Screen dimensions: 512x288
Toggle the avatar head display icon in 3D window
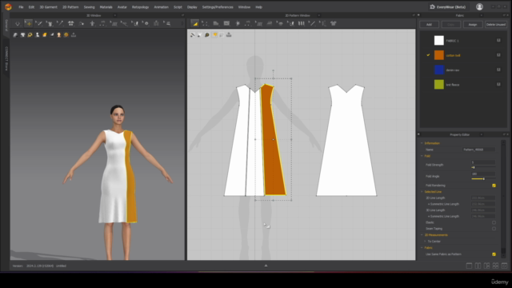58,35
